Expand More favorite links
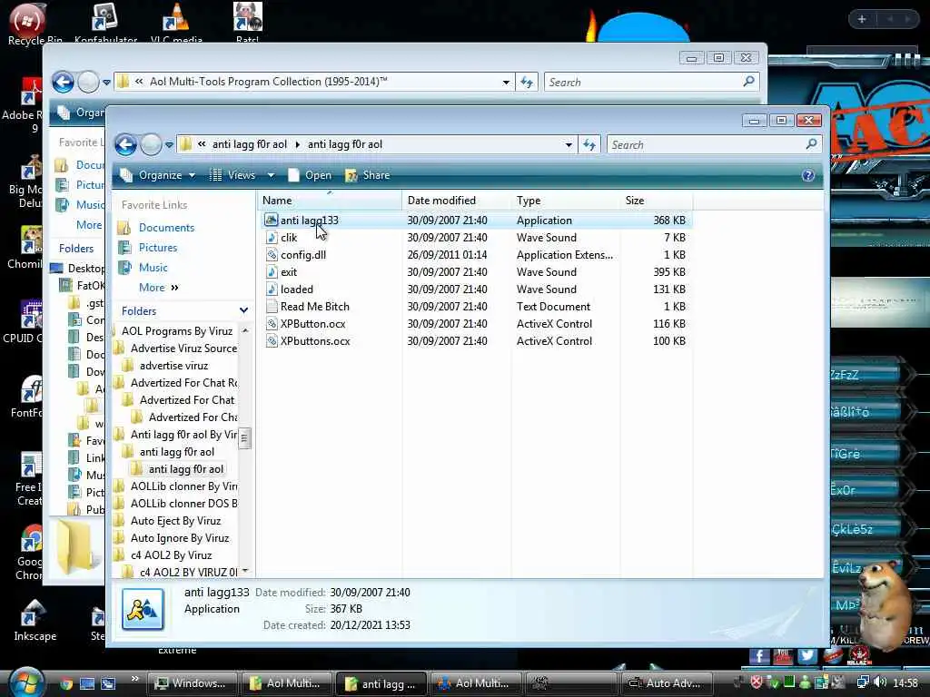The image size is (930, 697). click(x=158, y=288)
